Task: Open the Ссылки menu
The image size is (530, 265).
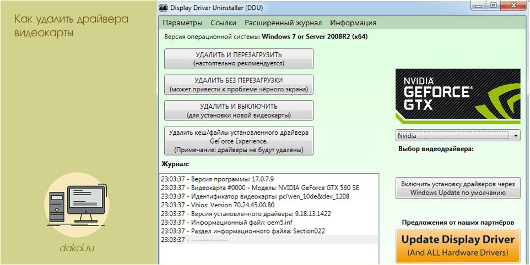Action: pyautogui.click(x=224, y=23)
